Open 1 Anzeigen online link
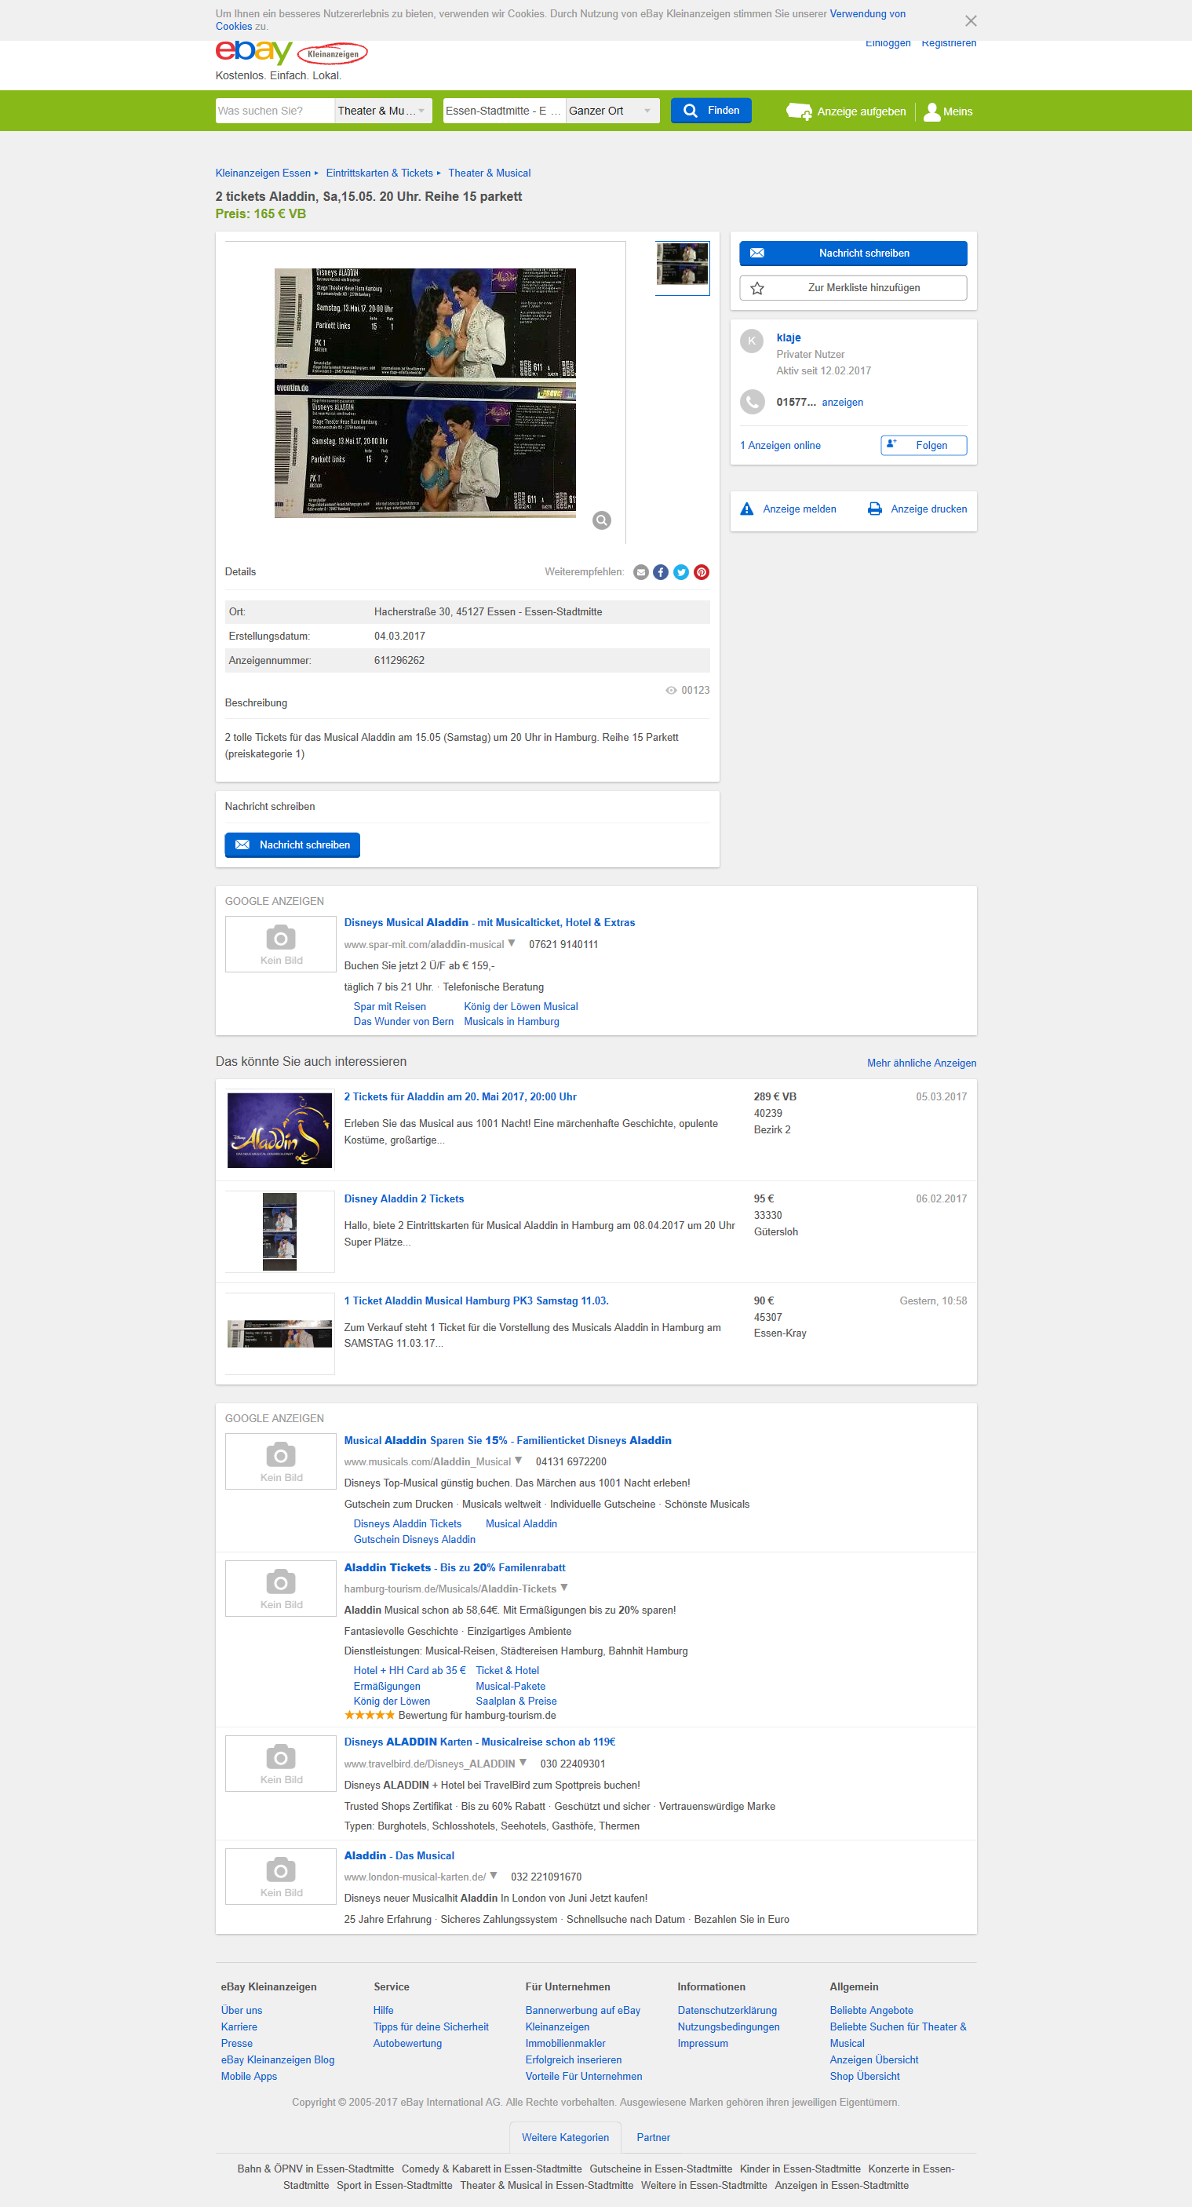Viewport: 1192px width, 2207px height. (x=780, y=446)
